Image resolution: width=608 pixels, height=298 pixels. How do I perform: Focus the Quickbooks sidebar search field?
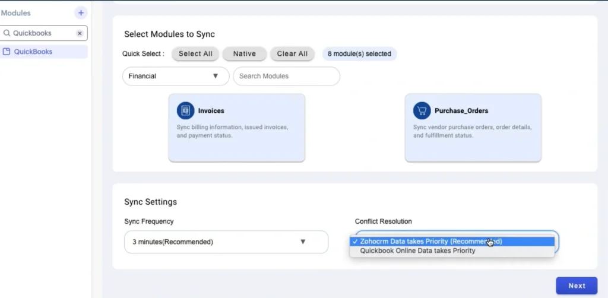coord(44,33)
